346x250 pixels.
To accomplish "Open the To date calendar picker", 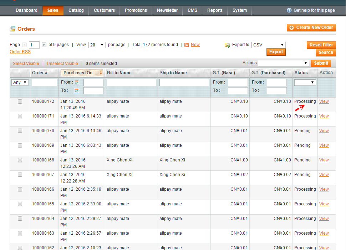I will tap(76, 91).
